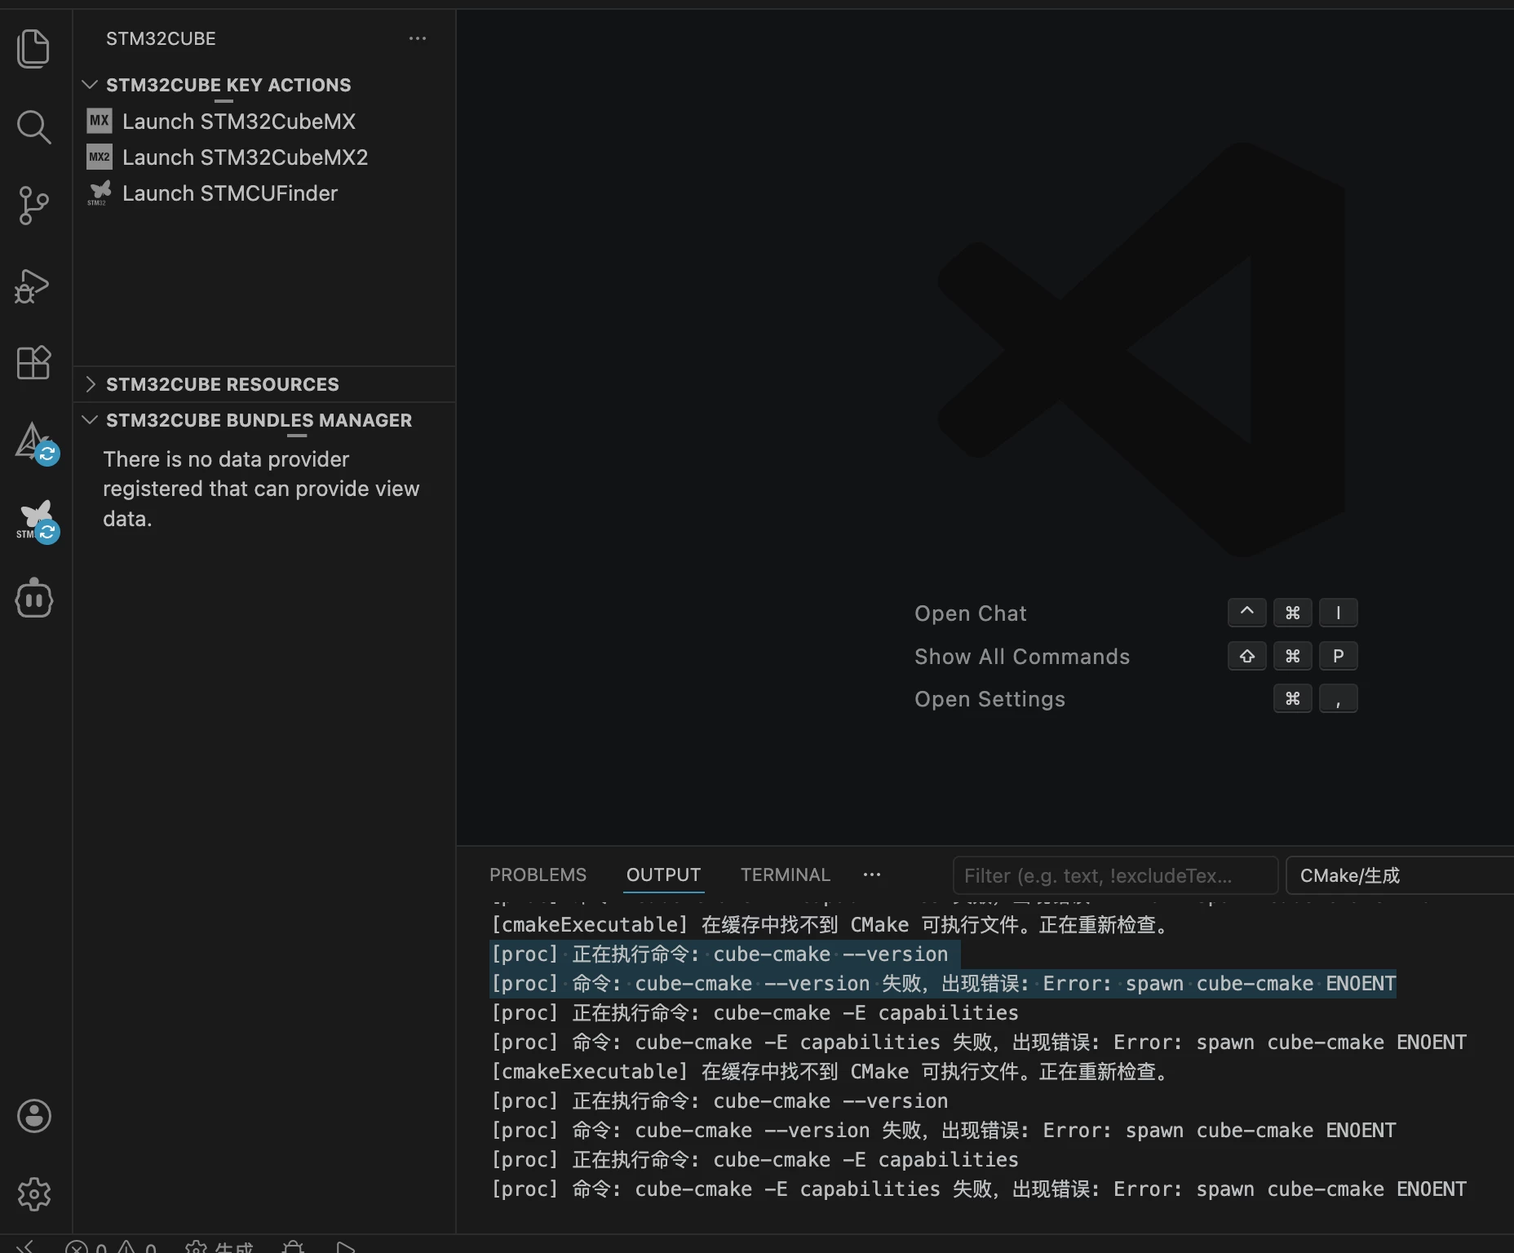The width and height of the screenshot is (1514, 1253).
Task: Open the Extensions view
Action: click(x=33, y=362)
